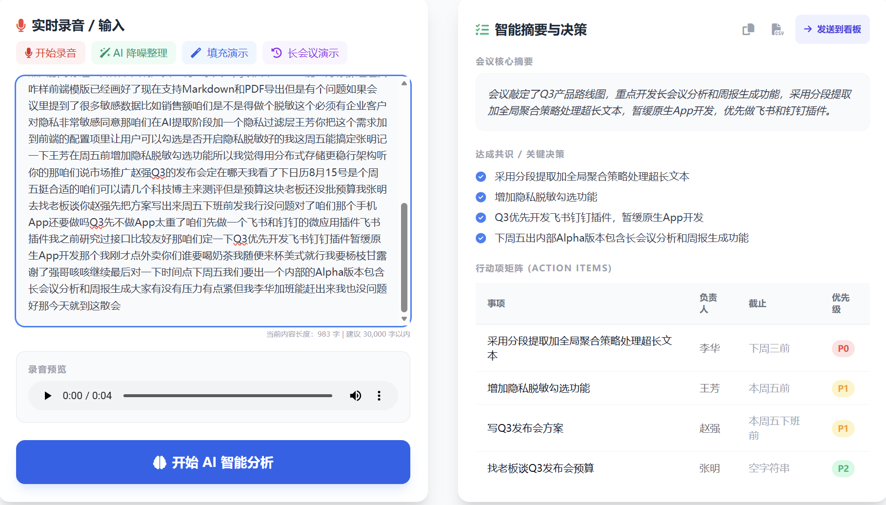
Task: Click the P0 priority badge
Action: pos(843,348)
